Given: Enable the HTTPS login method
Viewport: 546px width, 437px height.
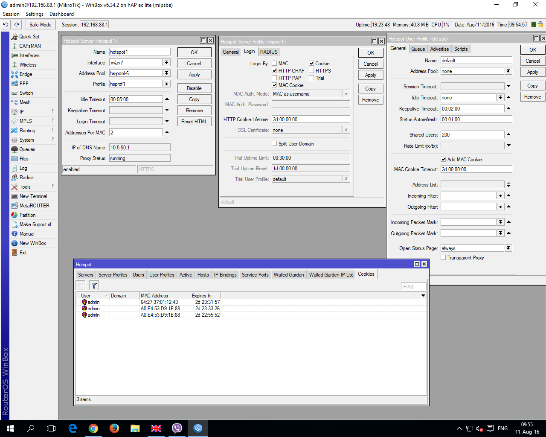Looking at the screenshot, I should [x=312, y=70].
